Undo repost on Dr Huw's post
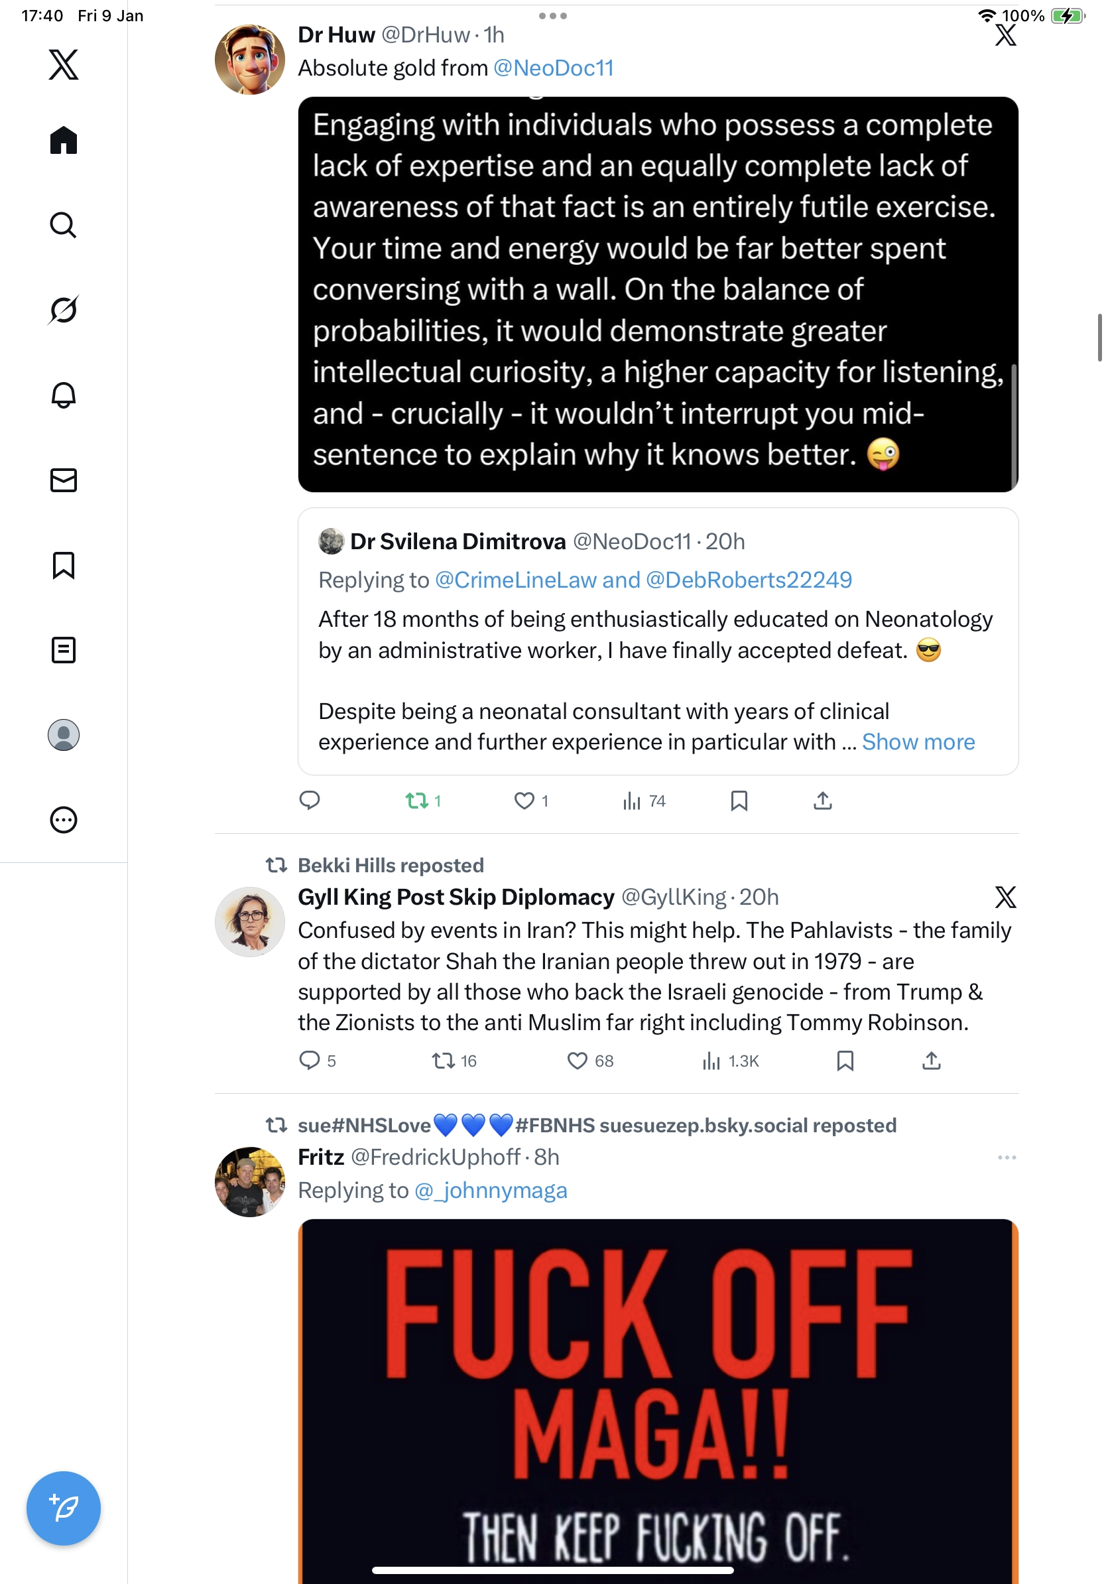Image resolution: width=1106 pixels, height=1584 pixels. click(416, 800)
